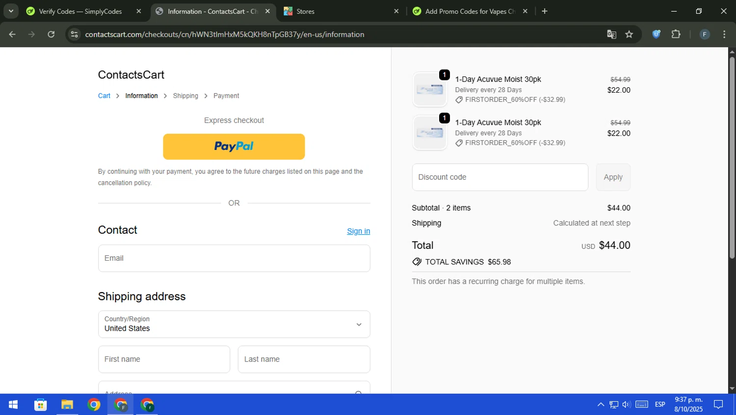Click the $44.00 total amount
Screen dimensions: 736x415
tap(614, 245)
